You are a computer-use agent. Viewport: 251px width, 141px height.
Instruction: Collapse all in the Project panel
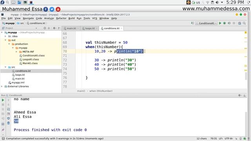click(49, 28)
